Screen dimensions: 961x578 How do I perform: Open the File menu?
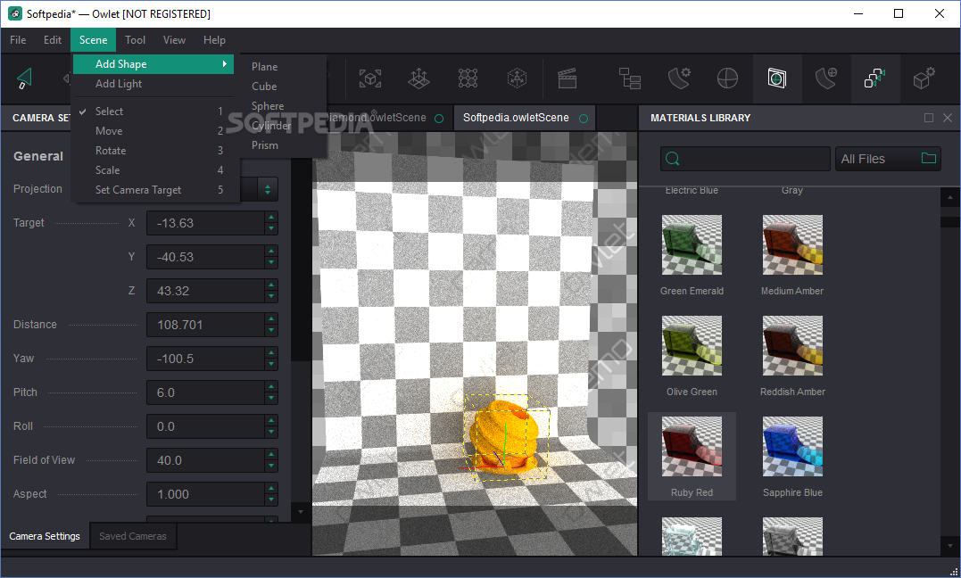click(18, 40)
